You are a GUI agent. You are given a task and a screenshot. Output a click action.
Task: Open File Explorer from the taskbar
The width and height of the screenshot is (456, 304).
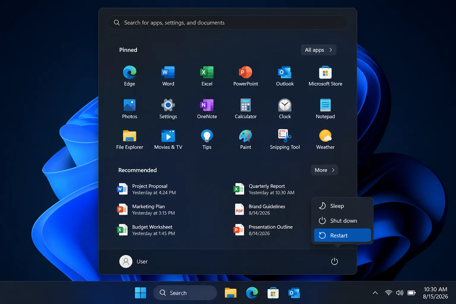pos(231,293)
